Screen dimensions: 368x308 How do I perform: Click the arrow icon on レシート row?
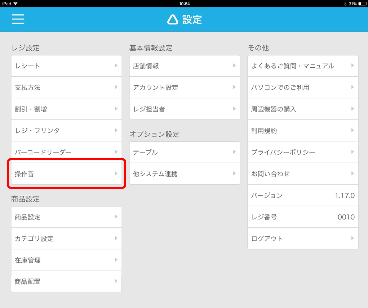(116, 65)
